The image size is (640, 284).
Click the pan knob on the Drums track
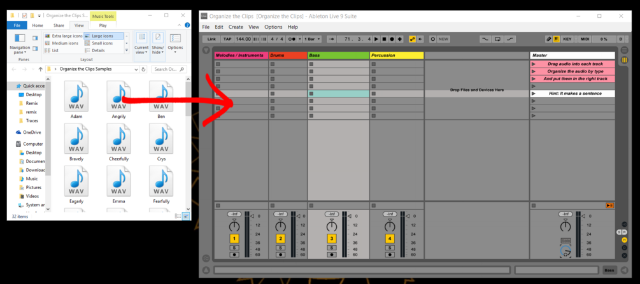tap(280, 225)
